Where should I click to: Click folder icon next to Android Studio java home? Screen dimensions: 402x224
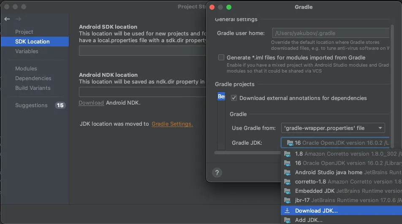[288, 173]
